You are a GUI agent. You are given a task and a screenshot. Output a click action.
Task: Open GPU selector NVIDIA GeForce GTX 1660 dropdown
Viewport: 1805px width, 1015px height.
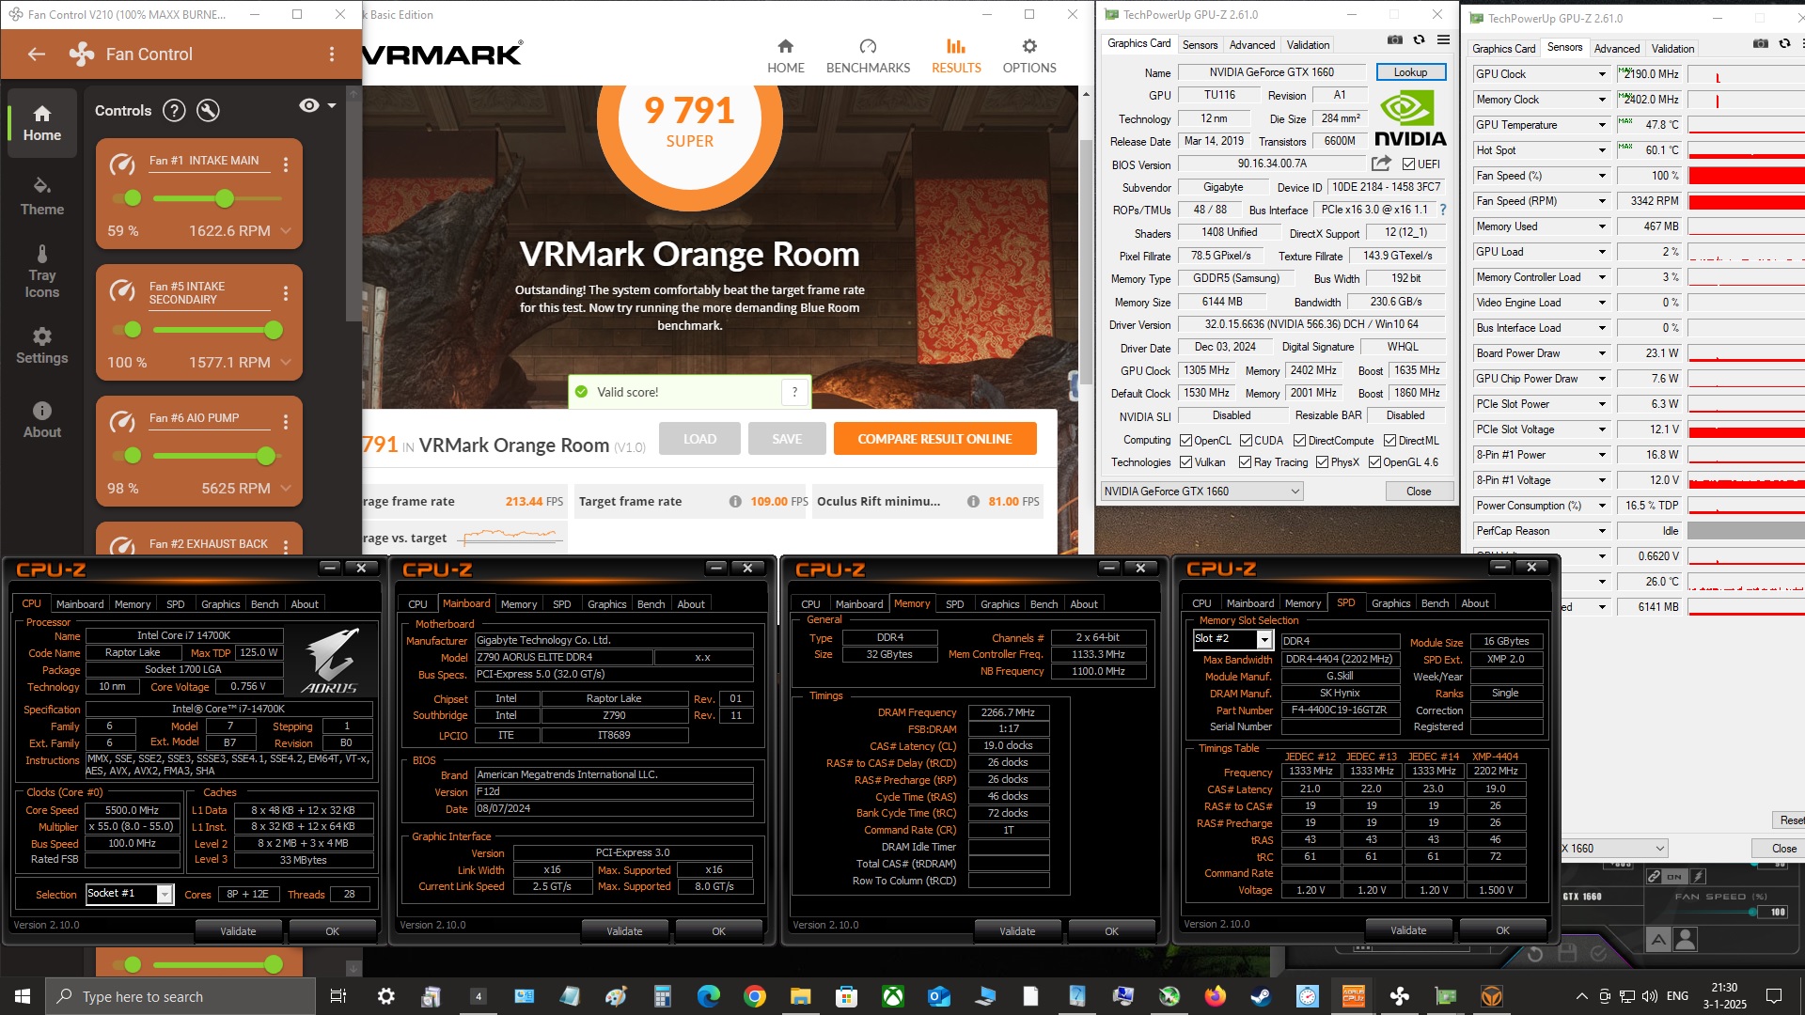(1201, 492)
